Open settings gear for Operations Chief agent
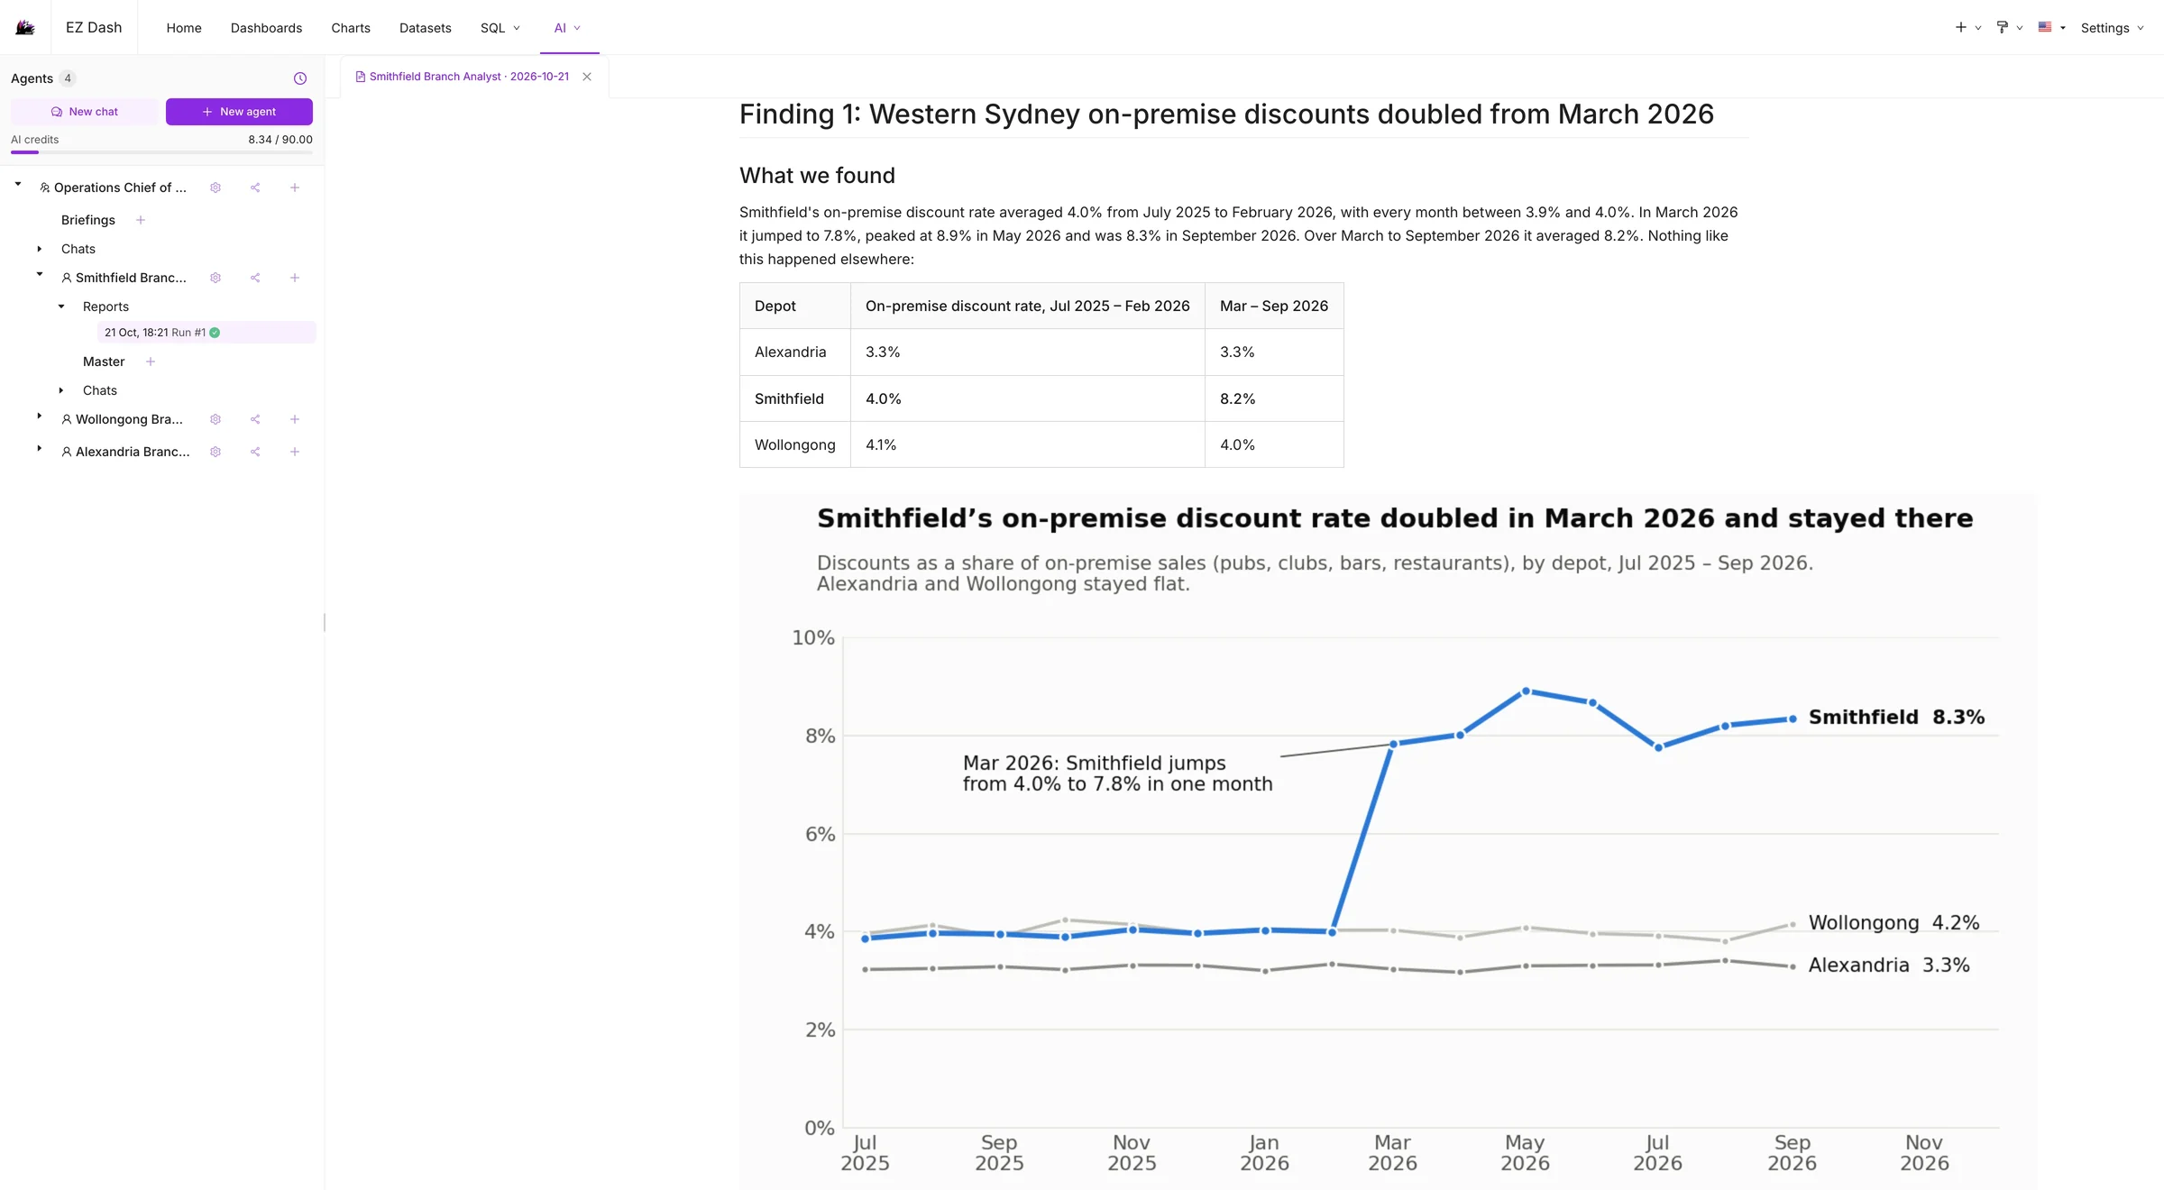The image size is (2164, 1190). [x=215, y=188]
